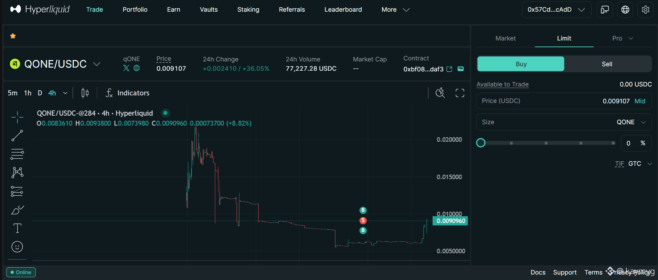This screenshot has width=658, height=280.
Task: Select the forecasting and measurement tool
Action: pos(17,191)
